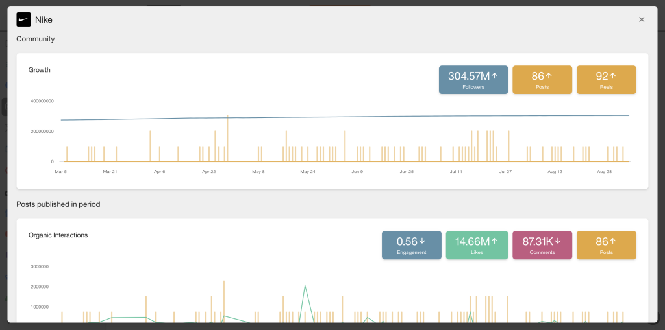
Task: Click the Organic Interactions chart title
Action: click(x=58, y=235)
